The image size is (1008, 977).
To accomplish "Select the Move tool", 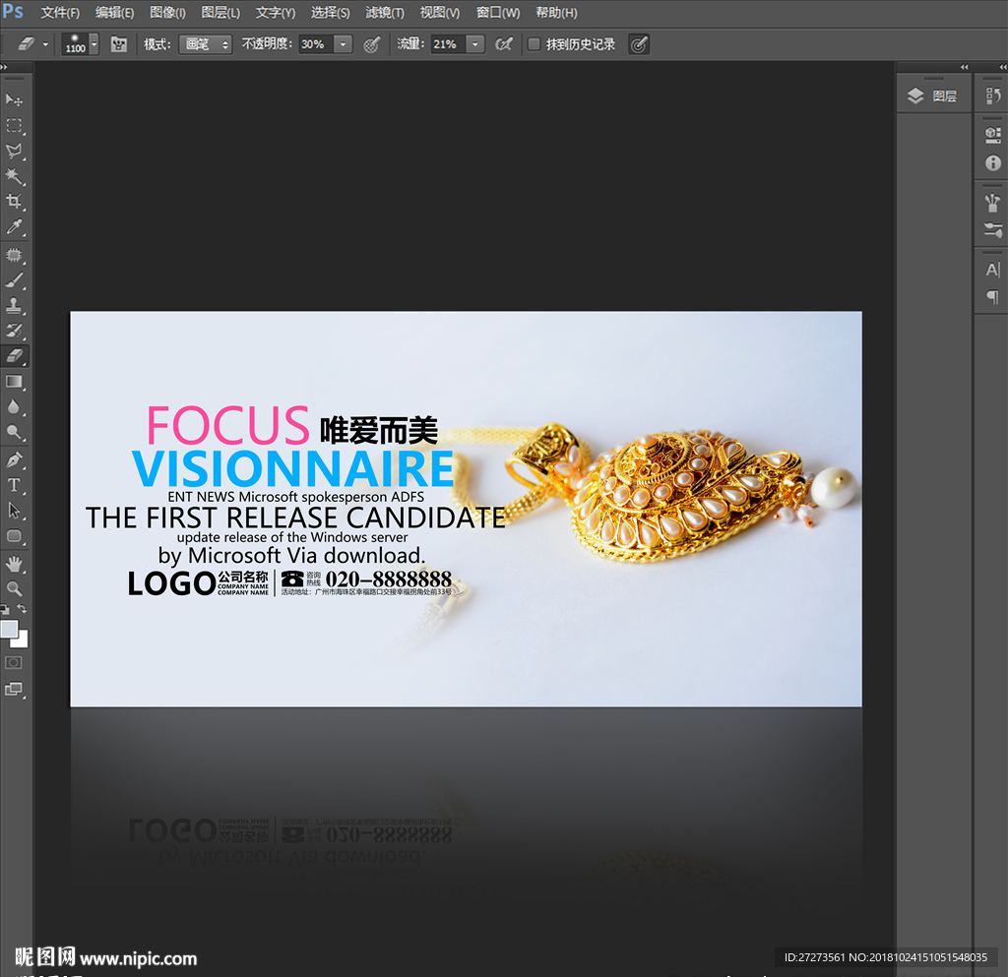I will pos(14,100).
